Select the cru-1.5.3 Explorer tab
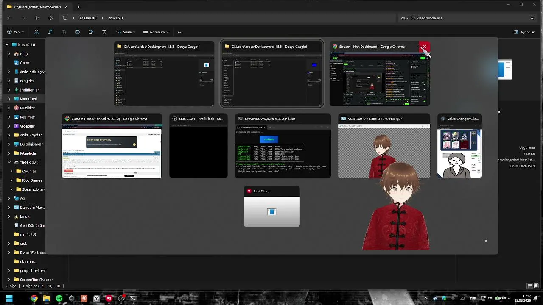Screen dimensions: 543x305 click(37, 7)
